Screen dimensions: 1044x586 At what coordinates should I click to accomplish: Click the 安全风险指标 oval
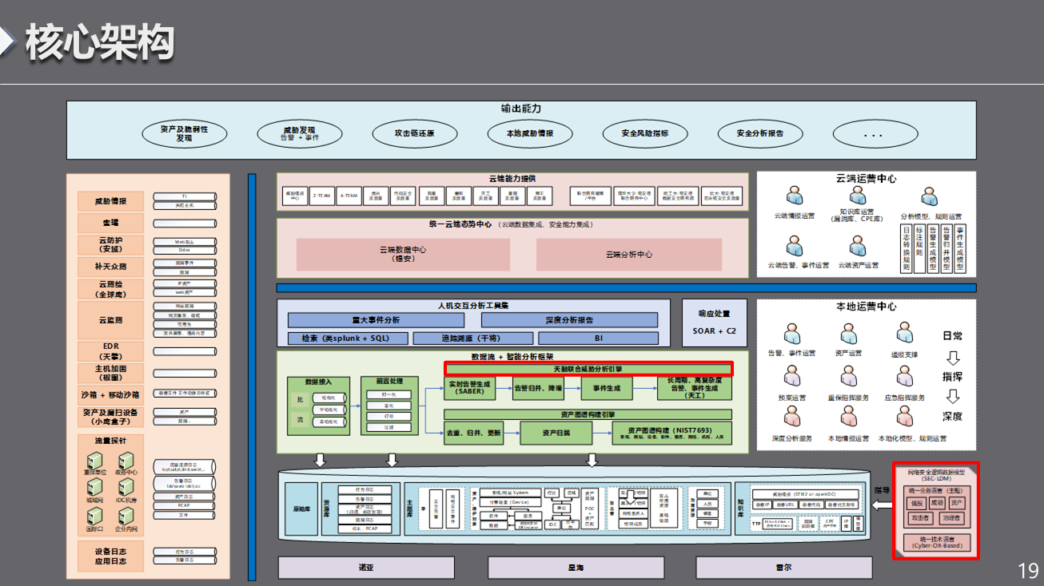[644, 133]
